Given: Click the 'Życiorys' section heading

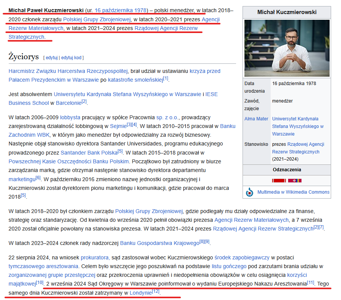Looking at the screenshot, I should pyautogui.click(x=24, y=57).
